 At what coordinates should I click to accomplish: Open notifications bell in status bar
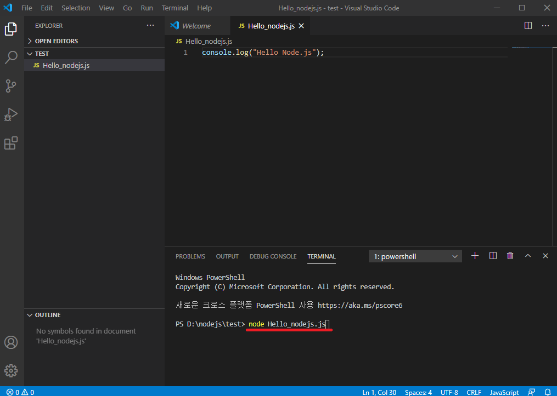tap(548, 392)
